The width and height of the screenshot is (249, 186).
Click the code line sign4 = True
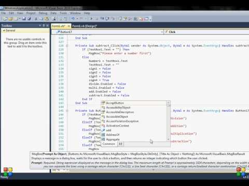coord(99,80)
